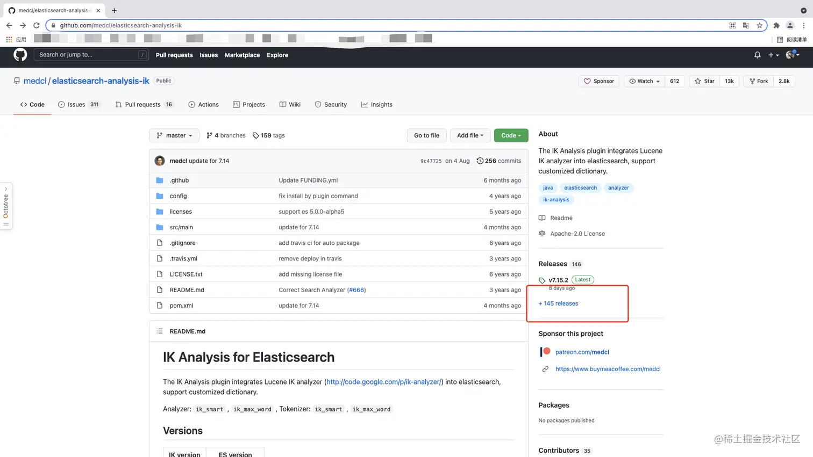The width and height of the screenshot is (813, 457).
Task: Open Issues in top navigation
Action: click(x=209, y=55)
